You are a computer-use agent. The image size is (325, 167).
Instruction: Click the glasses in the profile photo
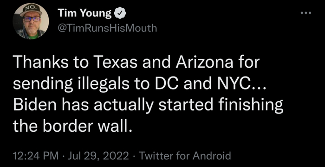(32, 19)
